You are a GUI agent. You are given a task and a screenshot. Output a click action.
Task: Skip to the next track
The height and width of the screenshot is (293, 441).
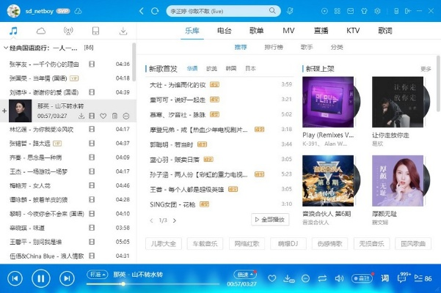(68, 278)
